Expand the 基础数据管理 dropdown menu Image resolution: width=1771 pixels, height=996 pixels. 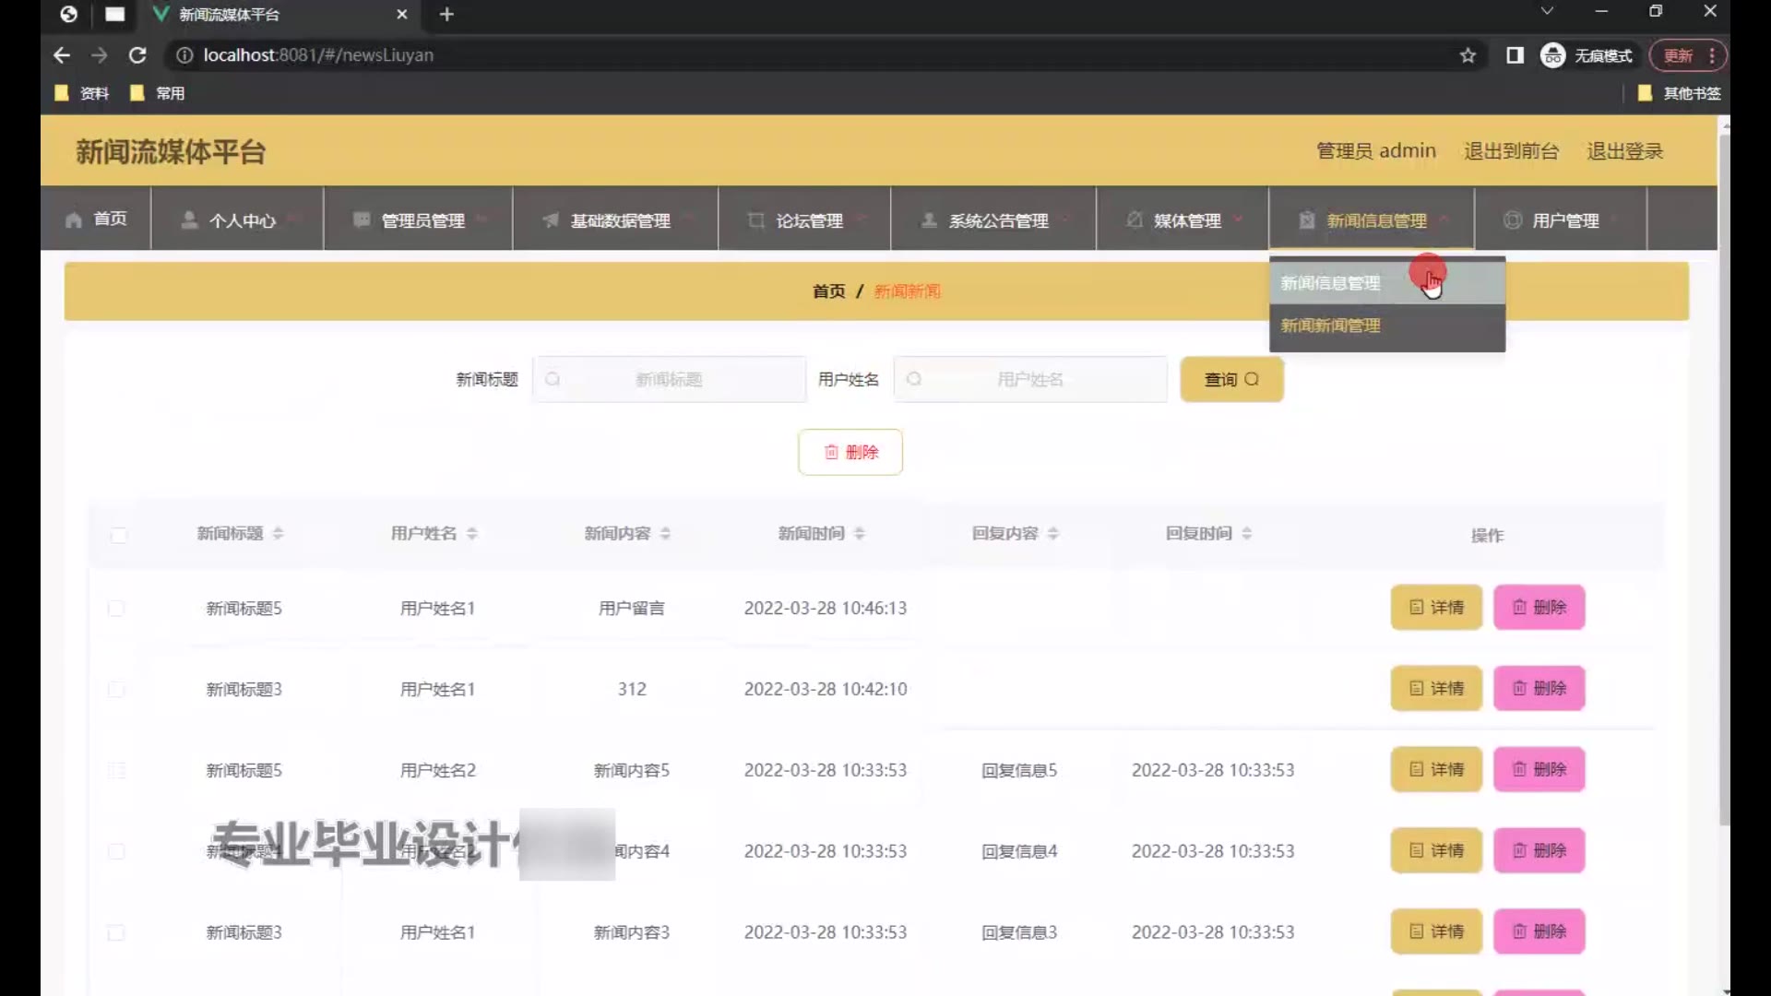coord(620,220)
